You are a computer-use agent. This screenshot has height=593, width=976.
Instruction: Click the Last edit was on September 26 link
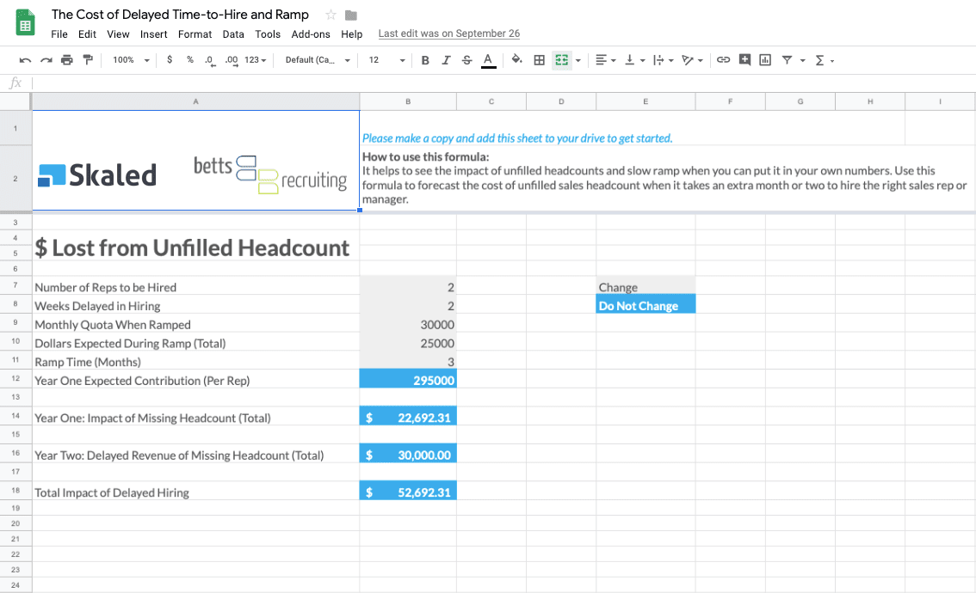point(448,34)
